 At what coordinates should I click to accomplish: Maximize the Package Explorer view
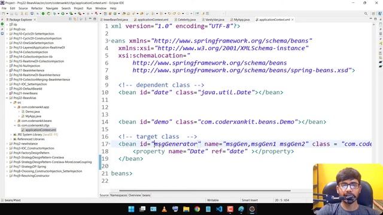point(95,19)
